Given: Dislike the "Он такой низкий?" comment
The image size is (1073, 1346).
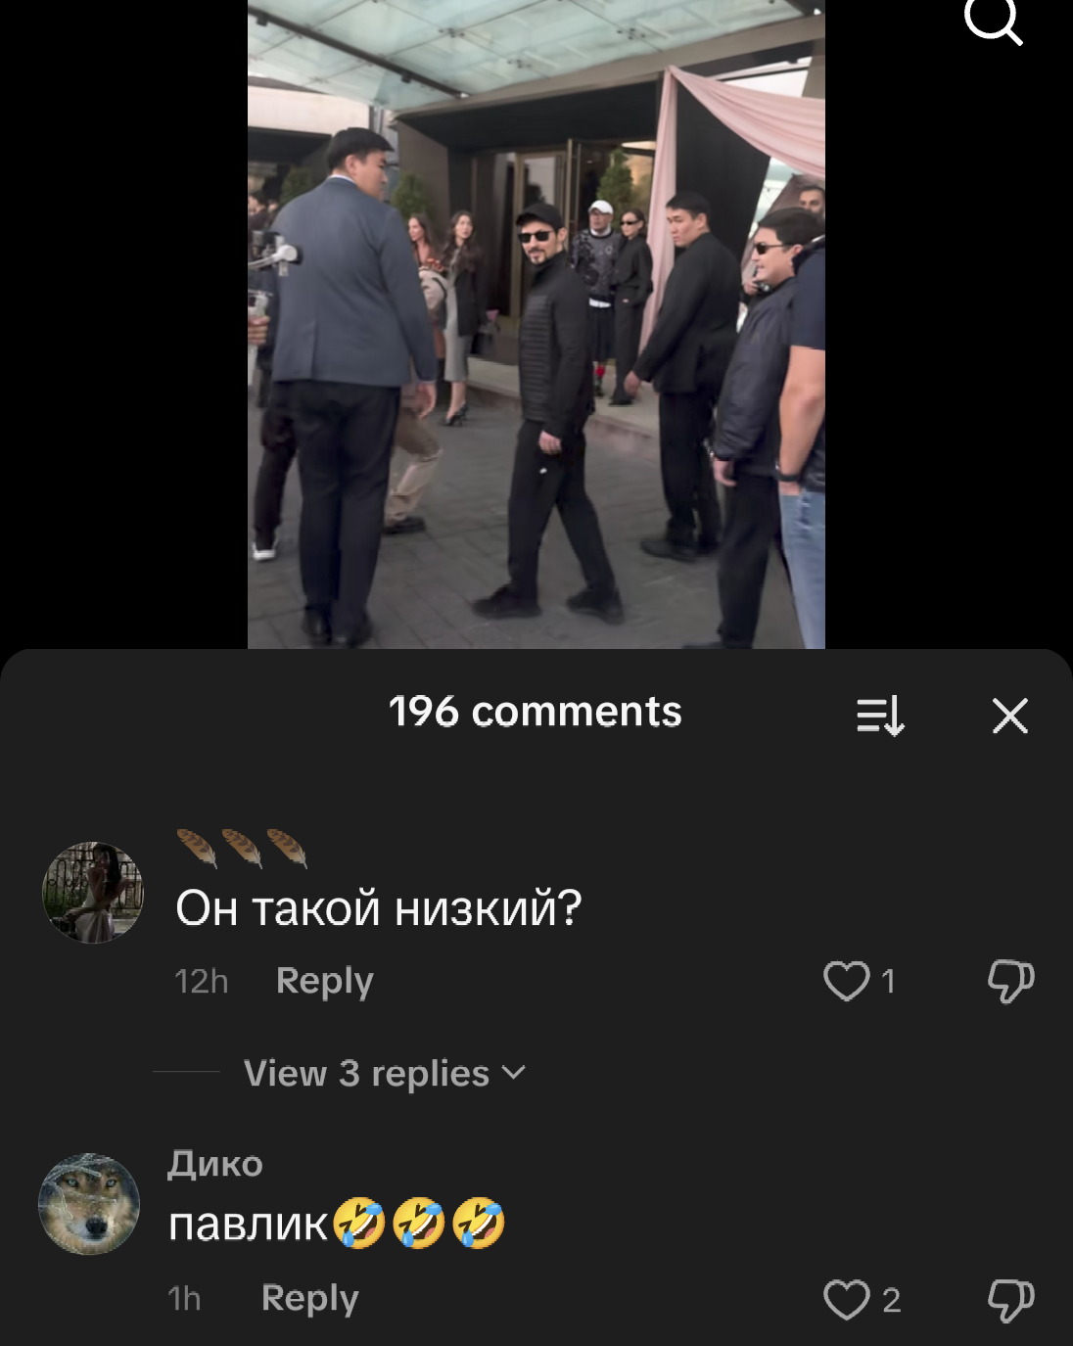Looking at the screenshot, I should (1010, 981).
